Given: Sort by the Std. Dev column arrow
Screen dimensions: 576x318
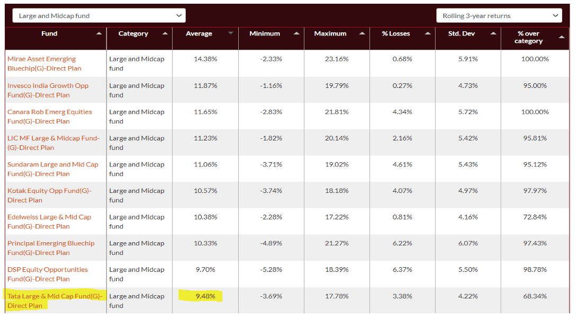Looking at the screenshot, I should [x=493, y=33].
